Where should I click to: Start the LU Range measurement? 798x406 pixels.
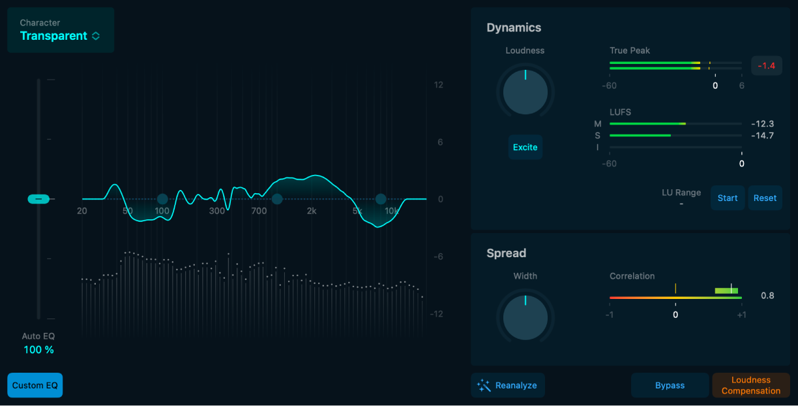click(x=727, y=198)
